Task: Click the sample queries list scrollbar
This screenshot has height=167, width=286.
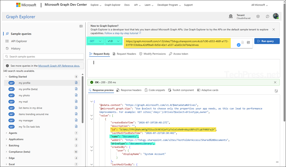Action: 83,99
